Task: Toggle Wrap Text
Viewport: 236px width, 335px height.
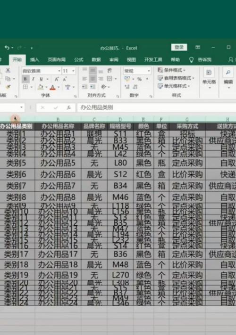Action: point(110,70)
